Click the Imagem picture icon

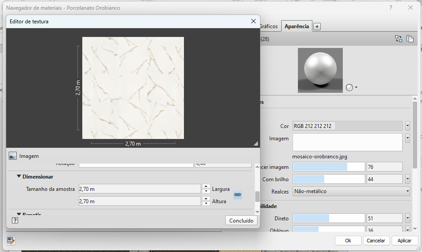pos(13,156)
